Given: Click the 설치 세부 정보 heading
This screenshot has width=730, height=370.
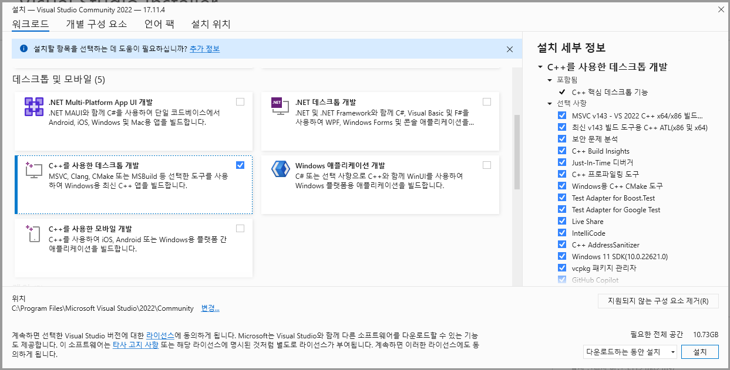Looking at the screenshot, I should 571,48.
